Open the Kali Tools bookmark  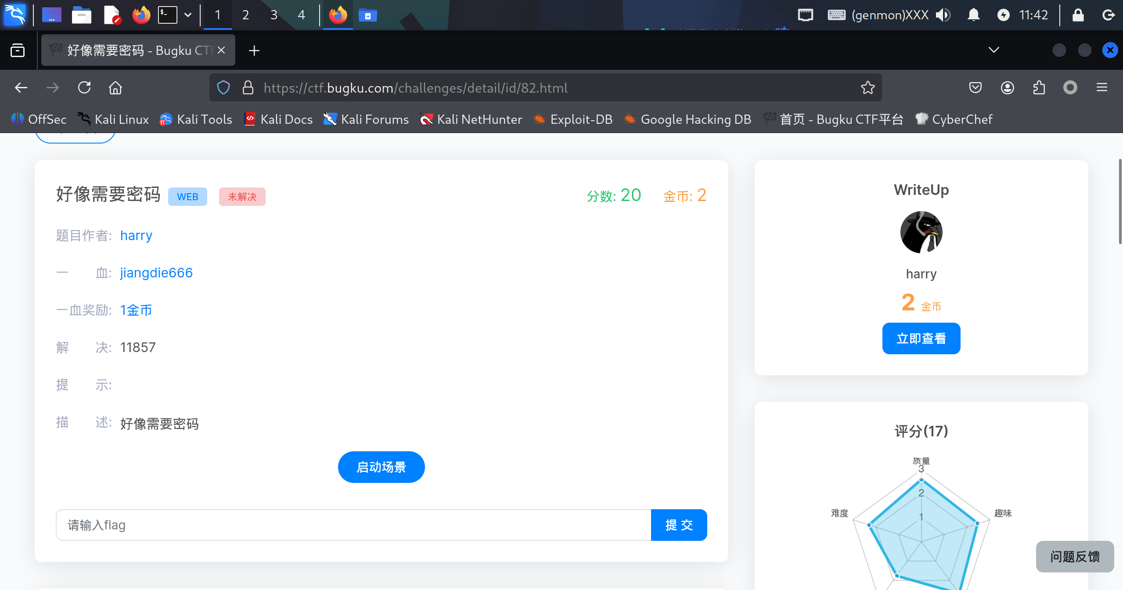pos(196,119)
